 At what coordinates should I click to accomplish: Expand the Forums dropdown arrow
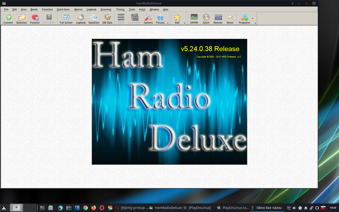(x=168, y=23)
